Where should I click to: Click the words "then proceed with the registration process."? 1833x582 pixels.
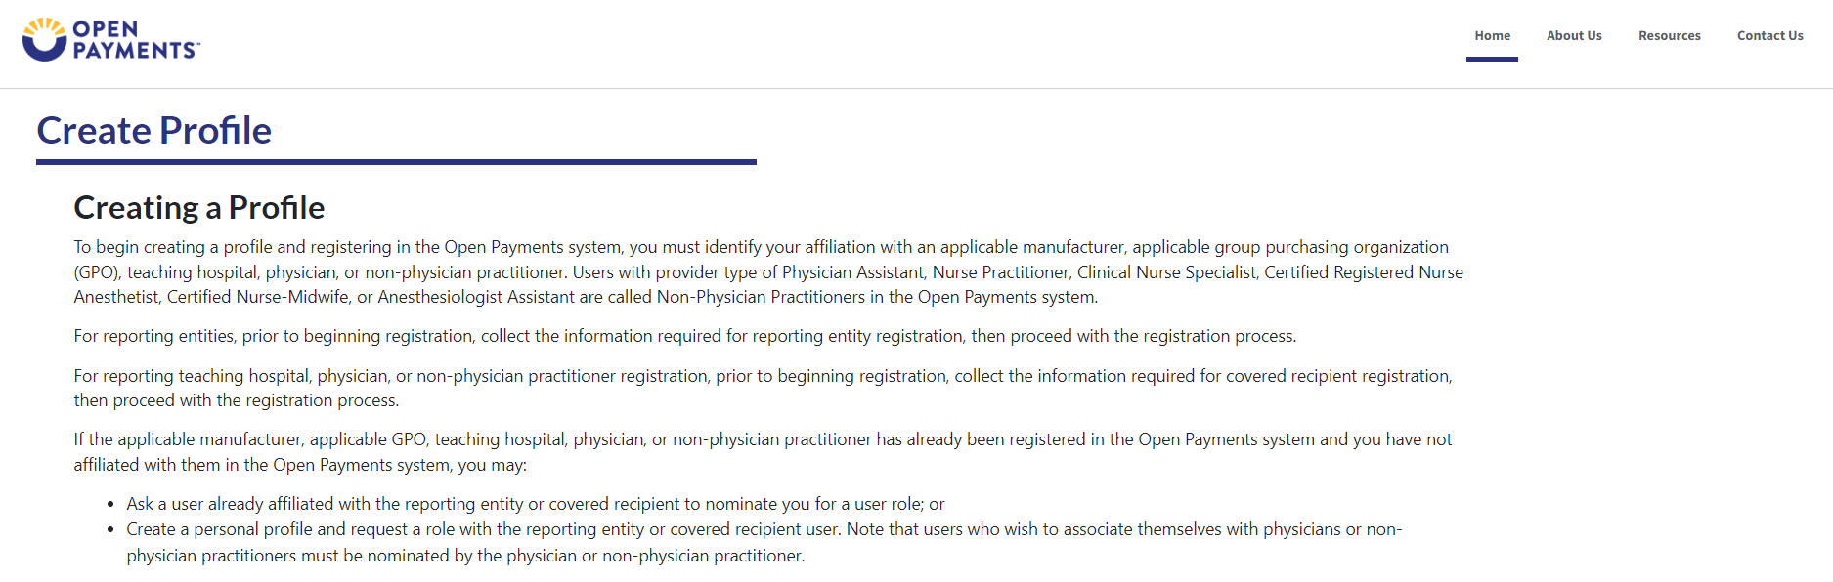[236, 400]
